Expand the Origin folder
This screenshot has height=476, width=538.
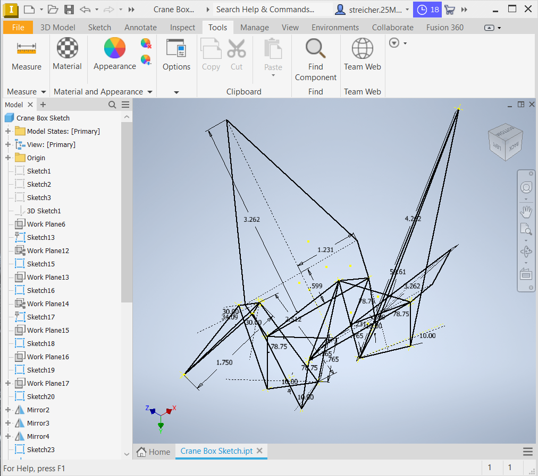tap(8, 158)
